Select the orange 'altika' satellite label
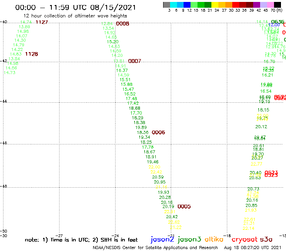This screenshot has width=286, height=251. [214, 239]
